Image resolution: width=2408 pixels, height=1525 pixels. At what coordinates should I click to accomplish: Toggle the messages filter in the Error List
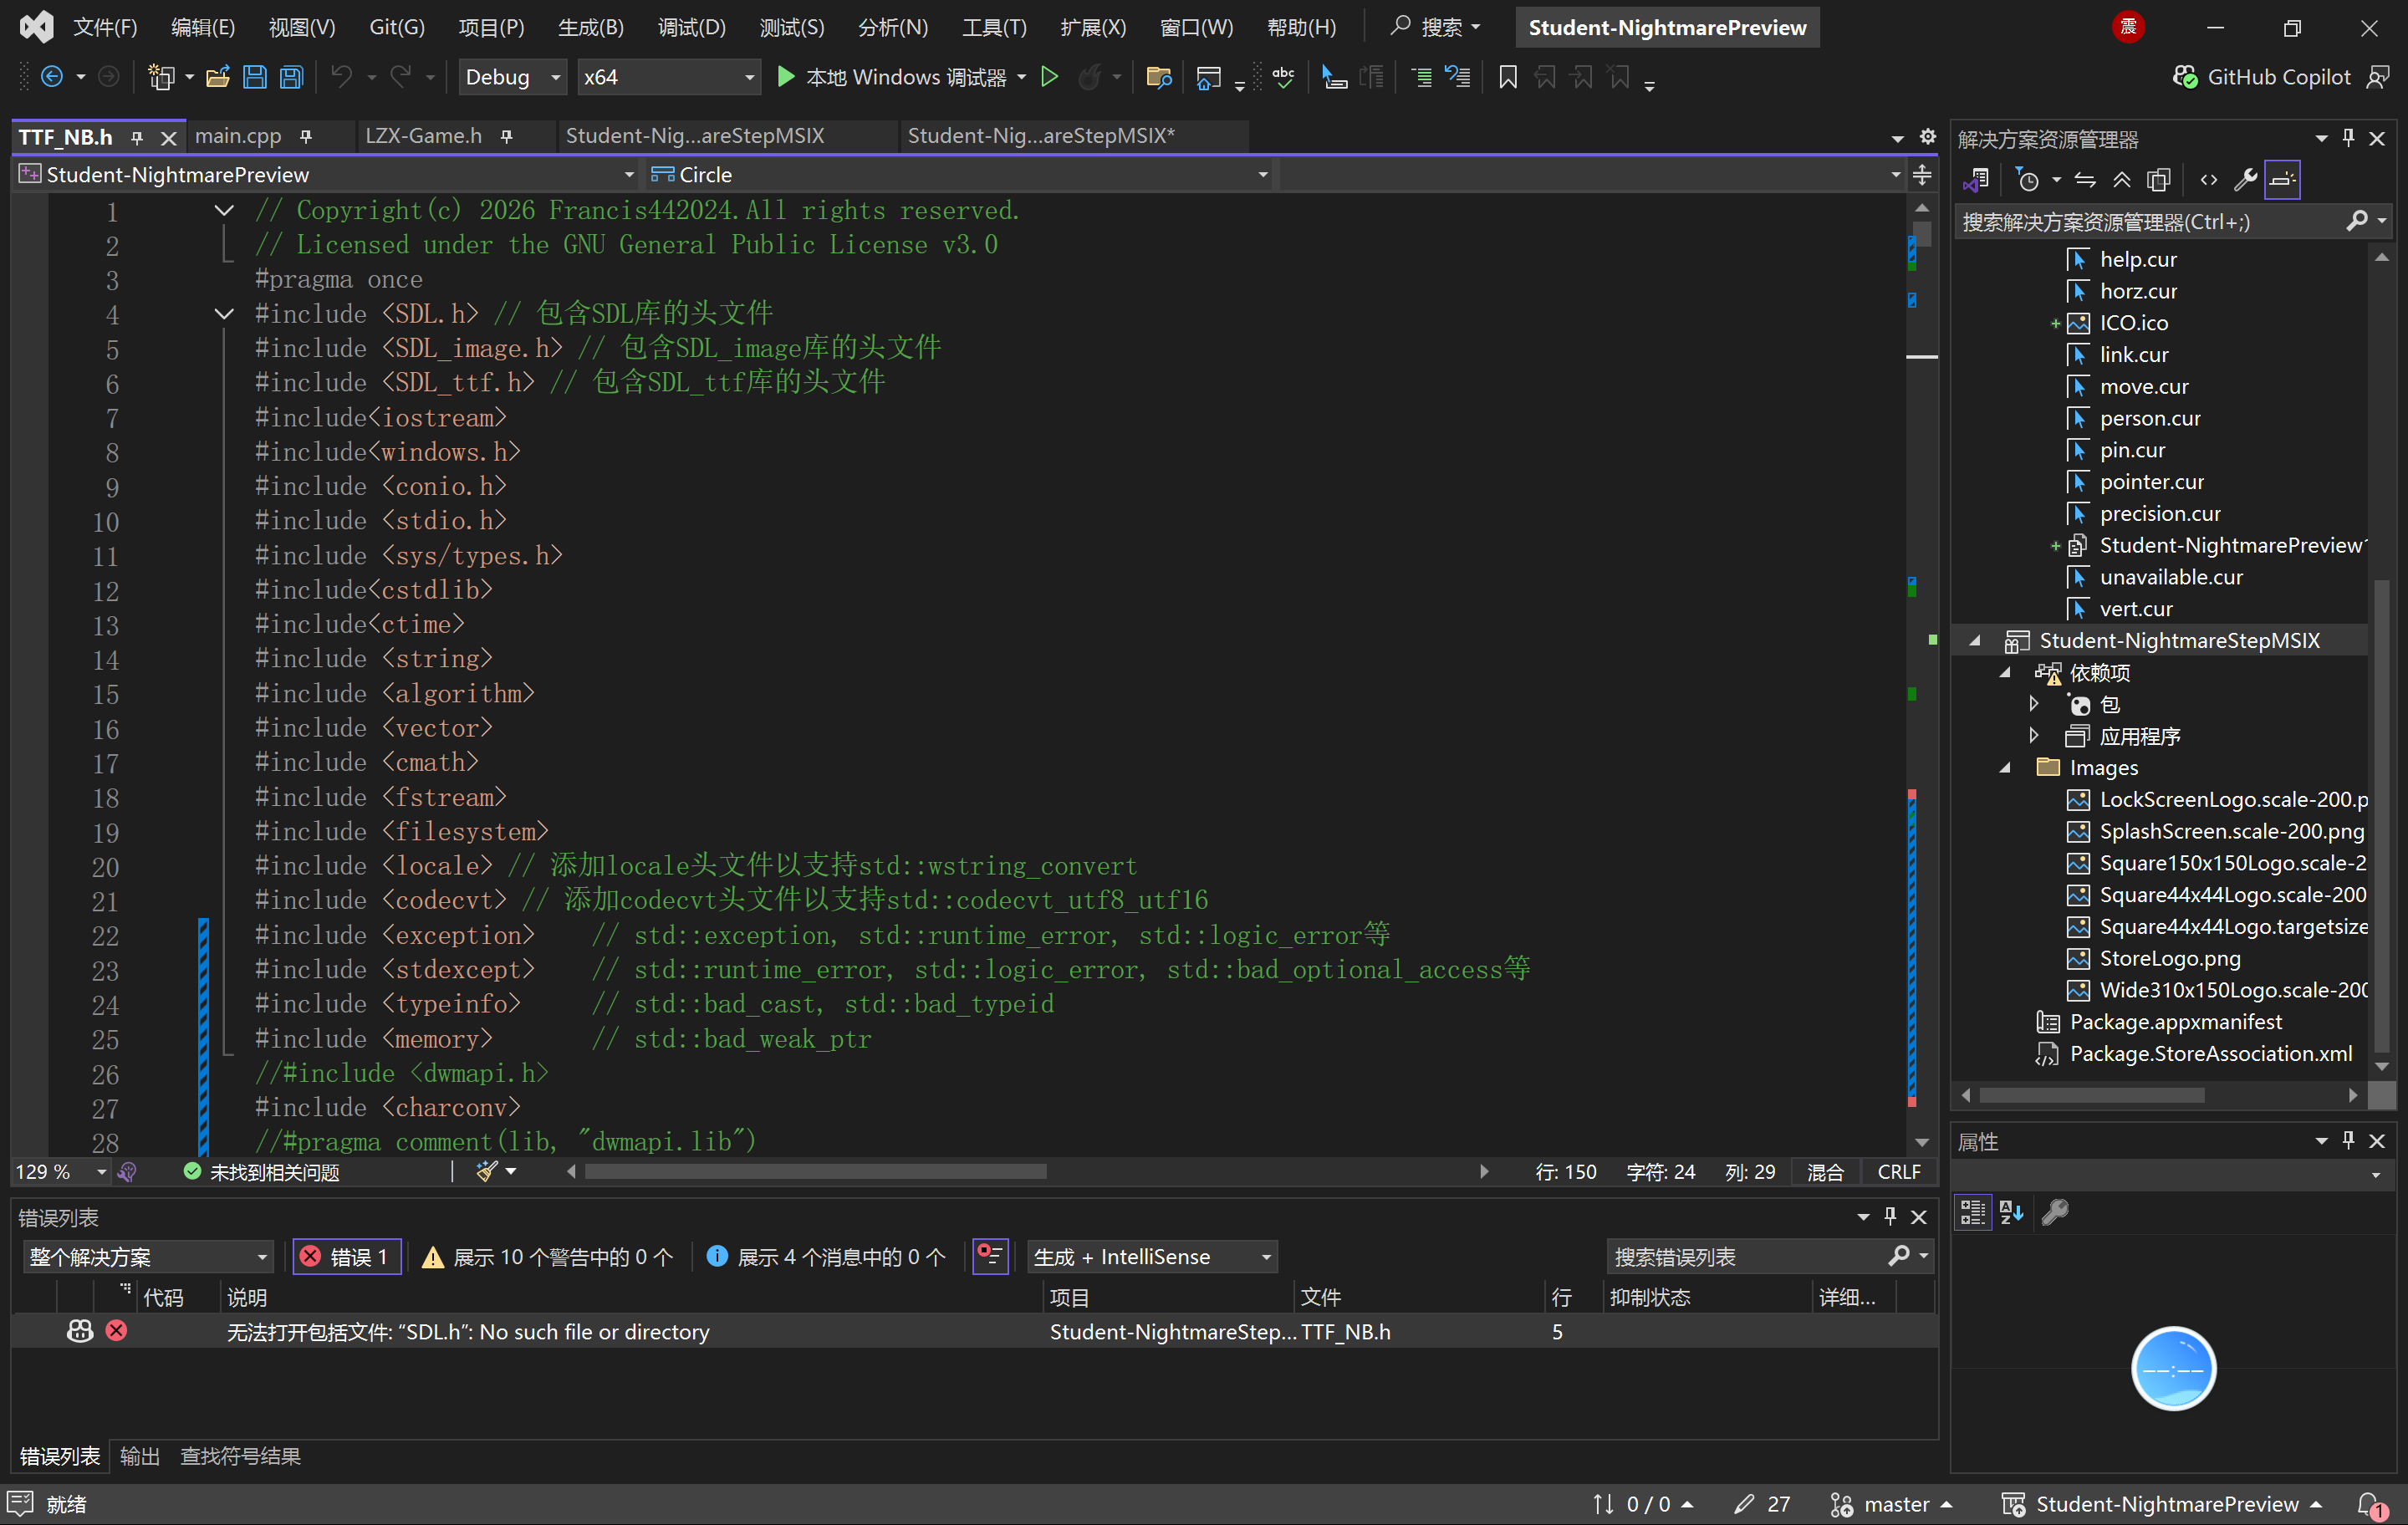click(826, 1257)
